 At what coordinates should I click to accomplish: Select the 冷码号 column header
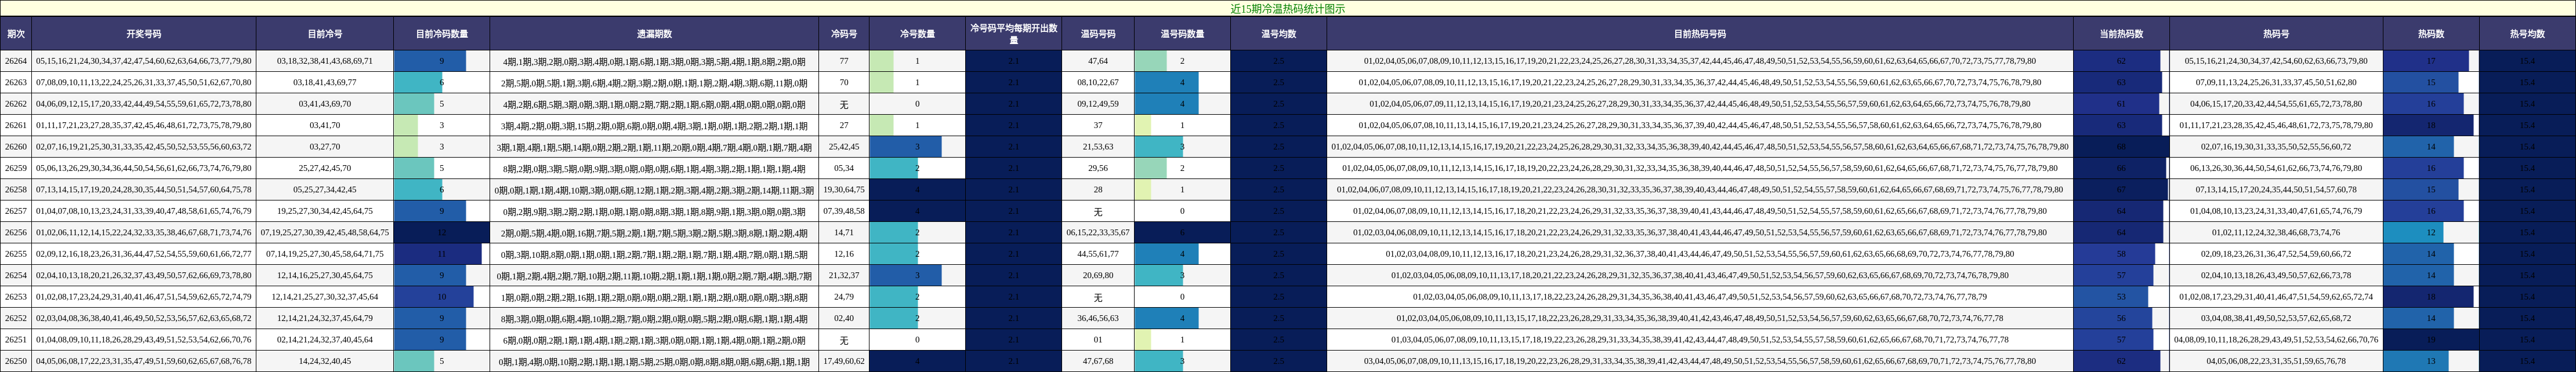(843, 34)
